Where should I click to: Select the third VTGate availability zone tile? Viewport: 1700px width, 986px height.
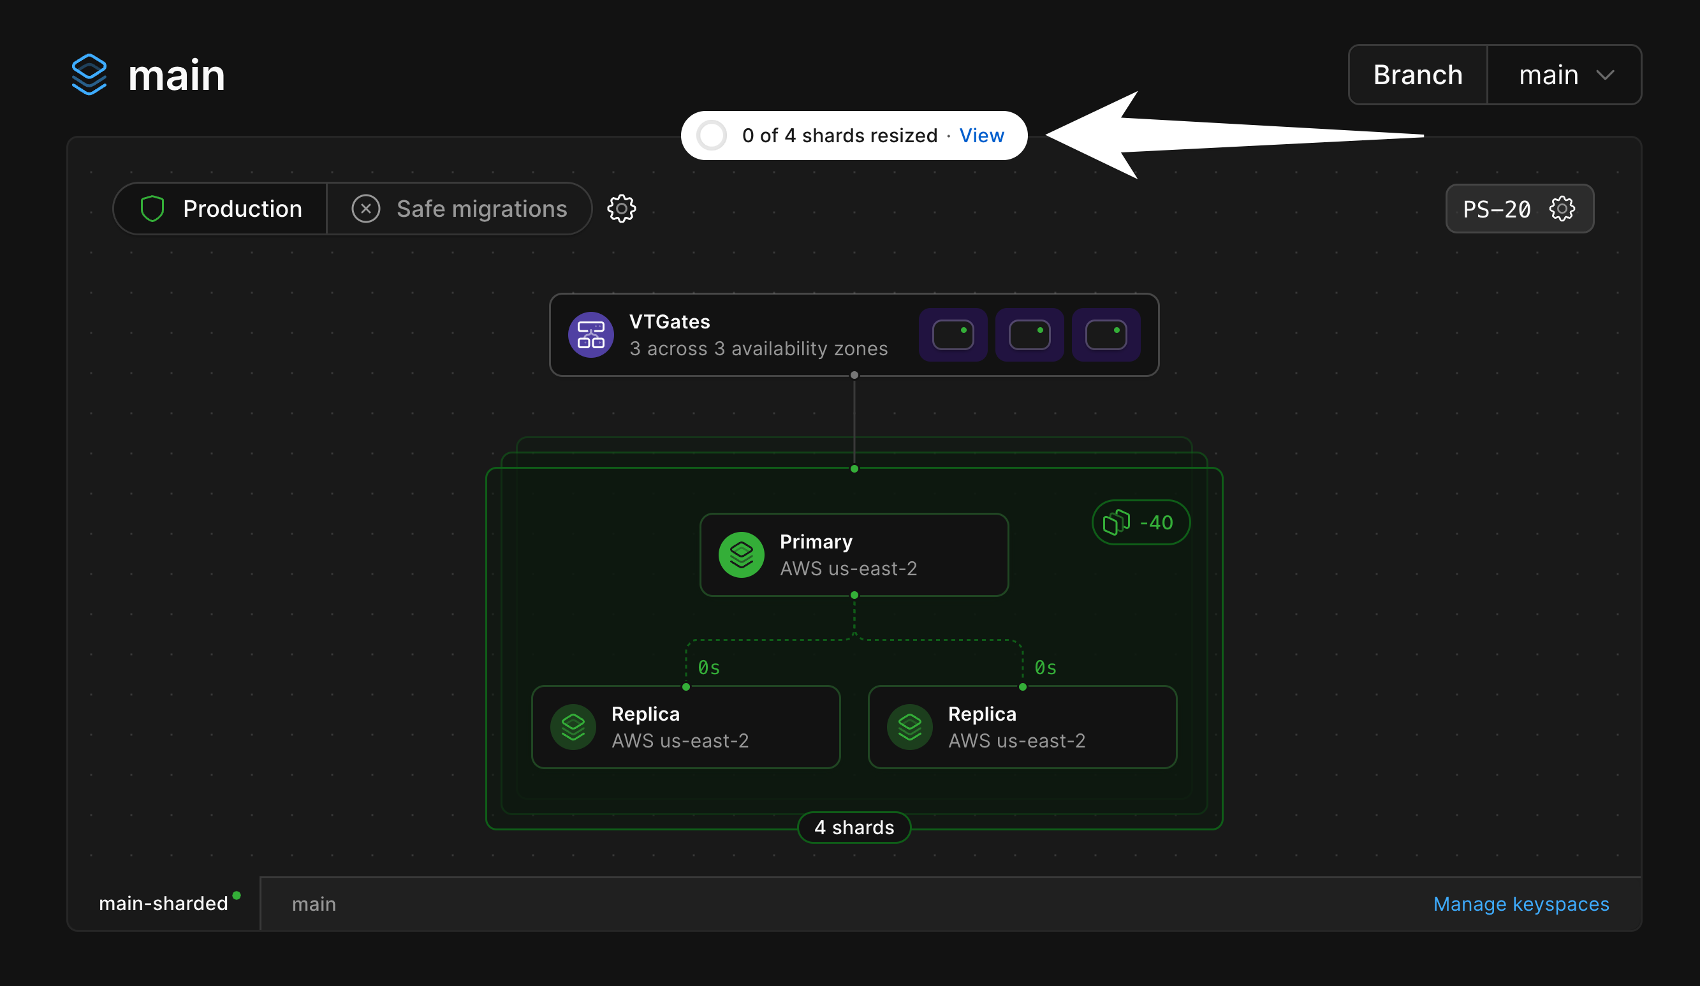[x=1106, y=335]
